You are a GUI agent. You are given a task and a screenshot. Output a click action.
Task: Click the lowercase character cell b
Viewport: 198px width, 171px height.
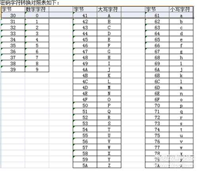click(x=181, y=21)
